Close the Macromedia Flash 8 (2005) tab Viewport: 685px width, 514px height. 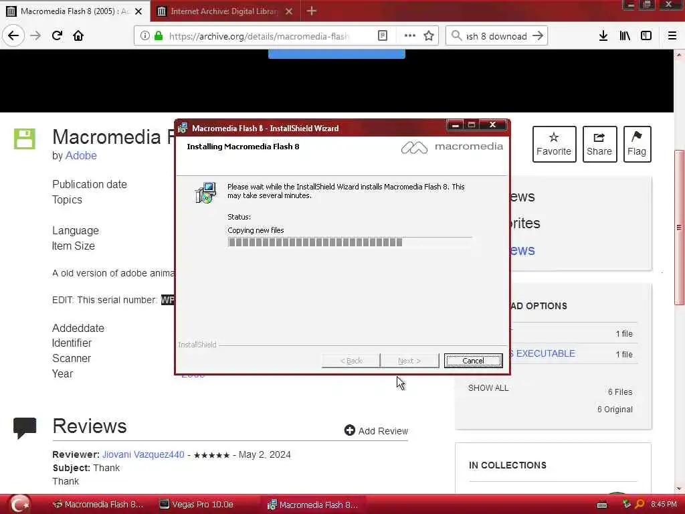pos(138,11)
